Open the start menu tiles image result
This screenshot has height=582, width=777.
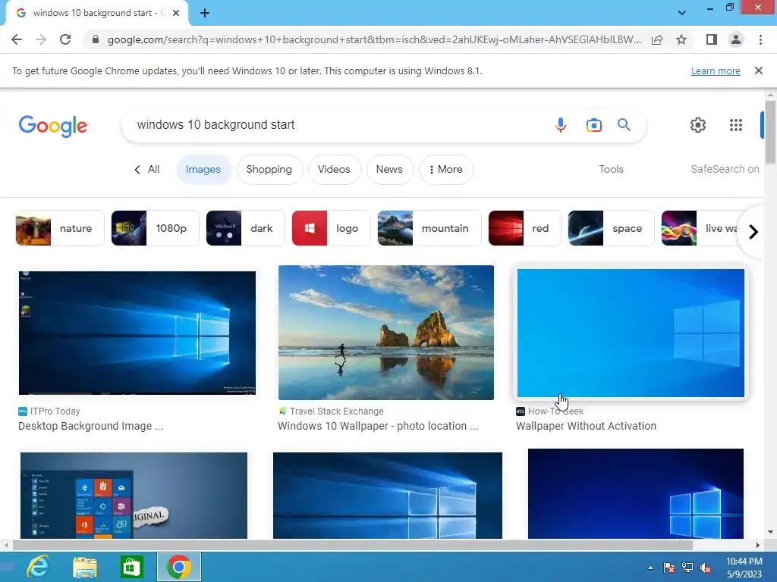pos(134,496)
